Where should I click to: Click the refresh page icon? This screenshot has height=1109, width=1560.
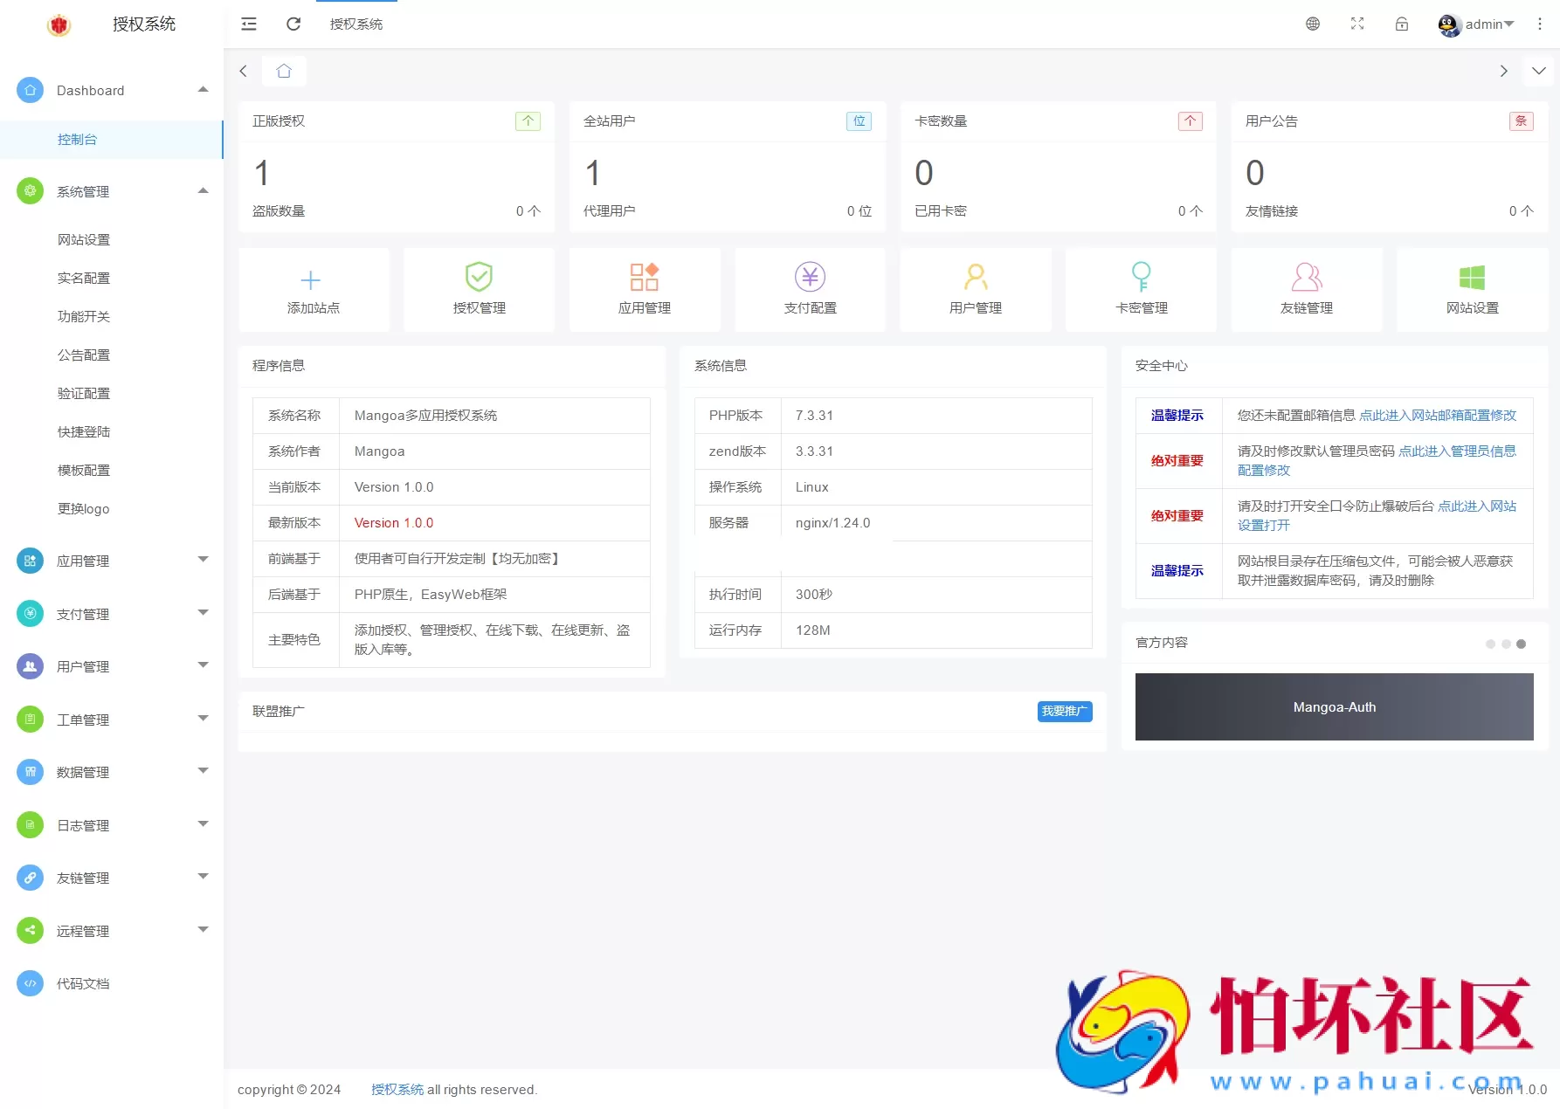[x=293, y=24]
